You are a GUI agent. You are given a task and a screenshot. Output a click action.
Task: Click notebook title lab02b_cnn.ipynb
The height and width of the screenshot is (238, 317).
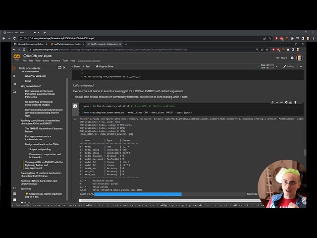point(39,56)
